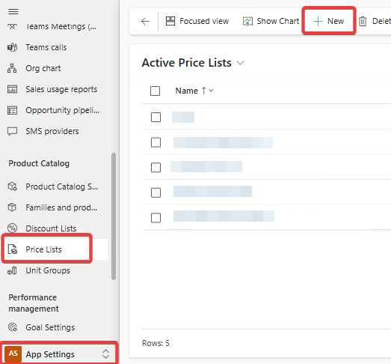The width and height of the screenshot is (391, 364).
Task: Click the Performance management section heading
Action: coord(34,303)
